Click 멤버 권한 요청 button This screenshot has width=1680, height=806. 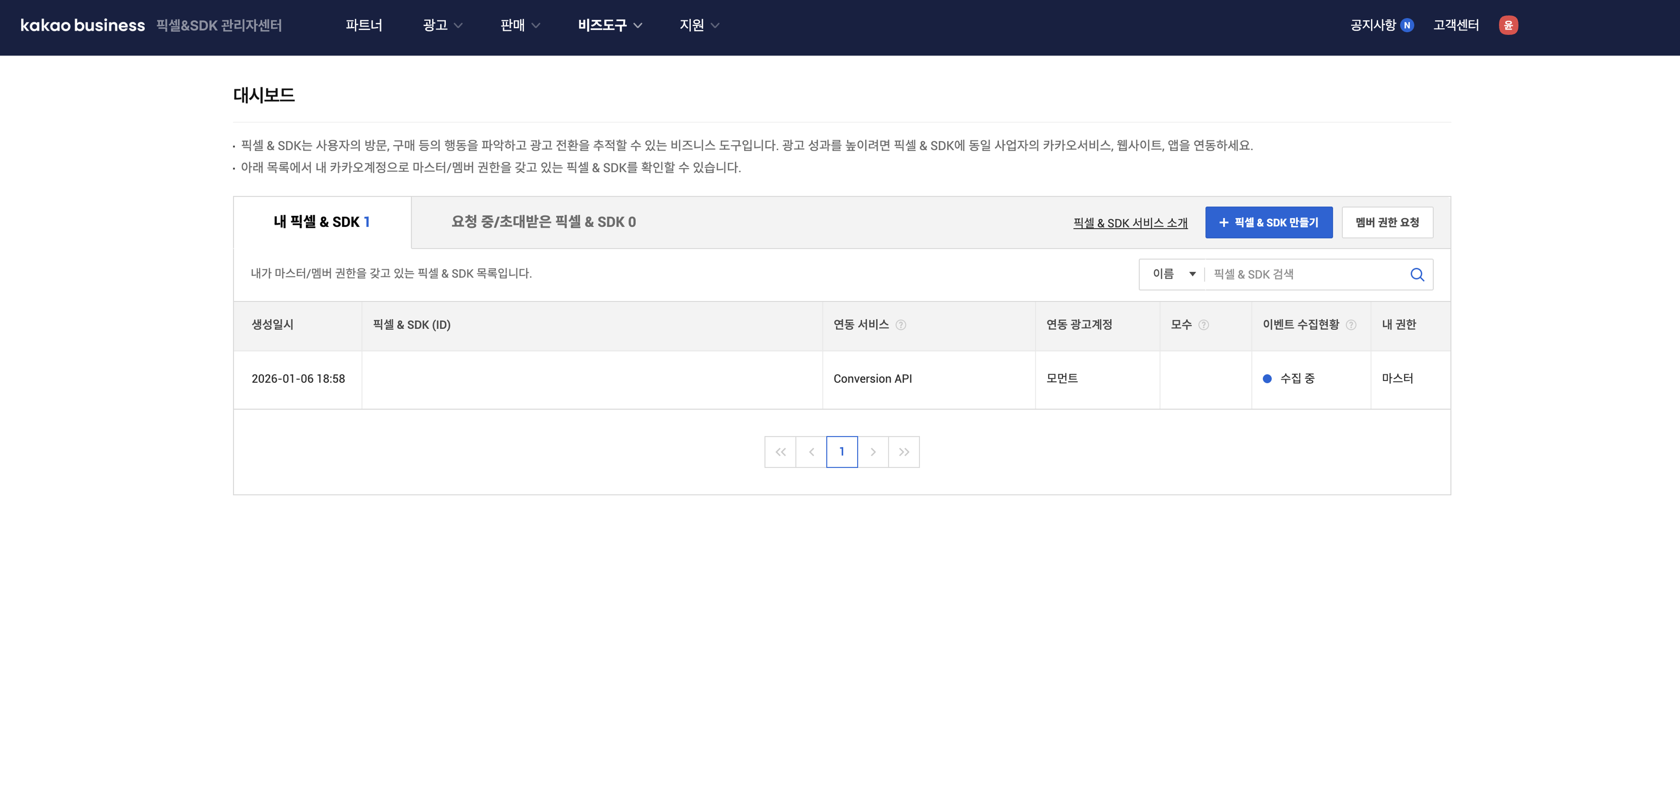click(1387, 222)
